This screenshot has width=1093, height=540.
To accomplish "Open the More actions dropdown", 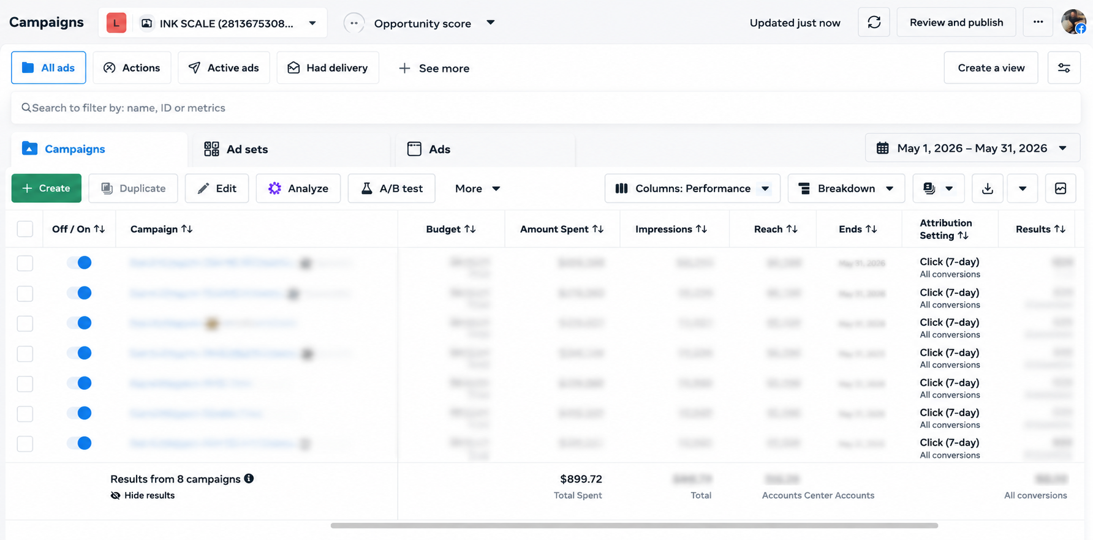I will tap(478, 189).
